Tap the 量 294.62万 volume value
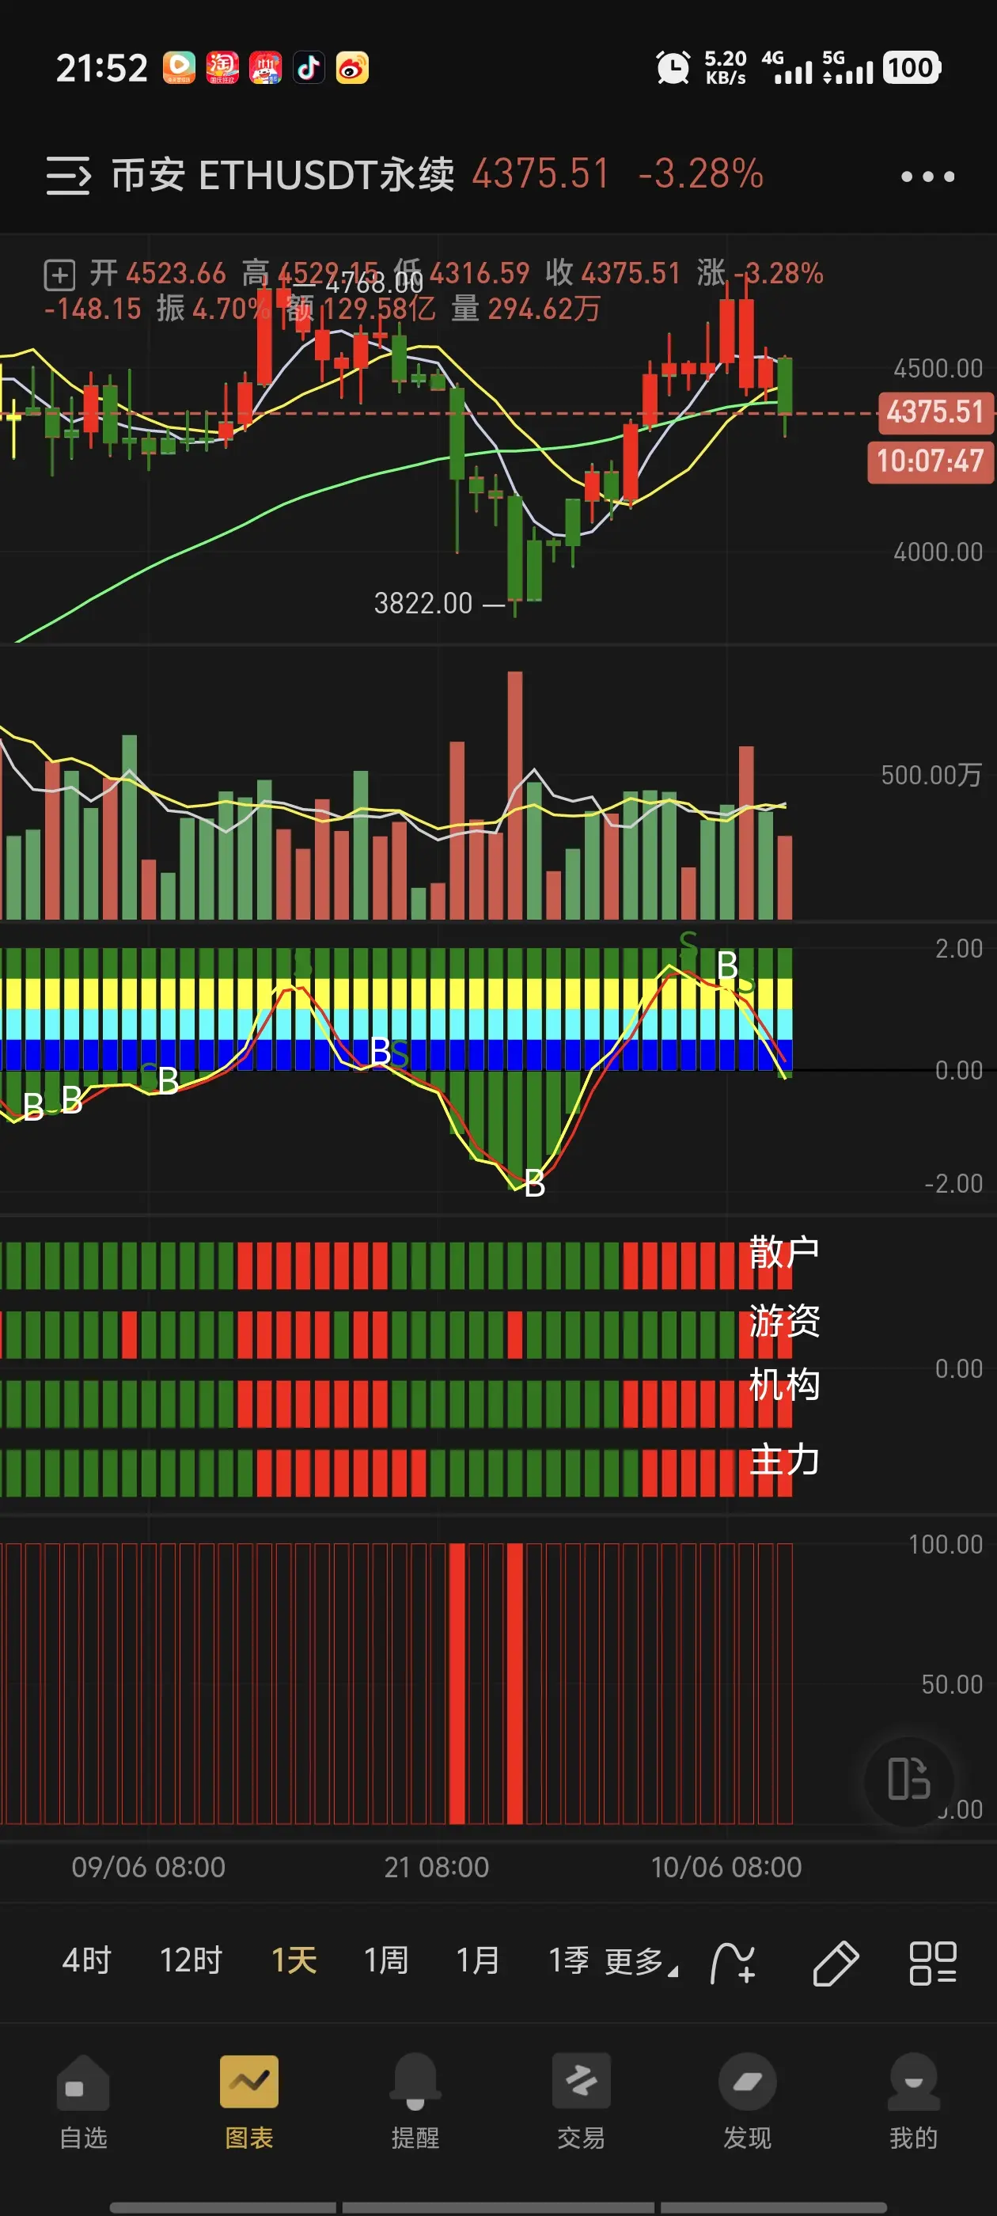This screenshot has width=997, height=2216. coord(525,308)
